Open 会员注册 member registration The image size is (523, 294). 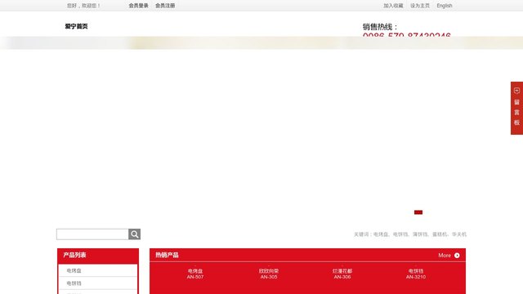165,6
